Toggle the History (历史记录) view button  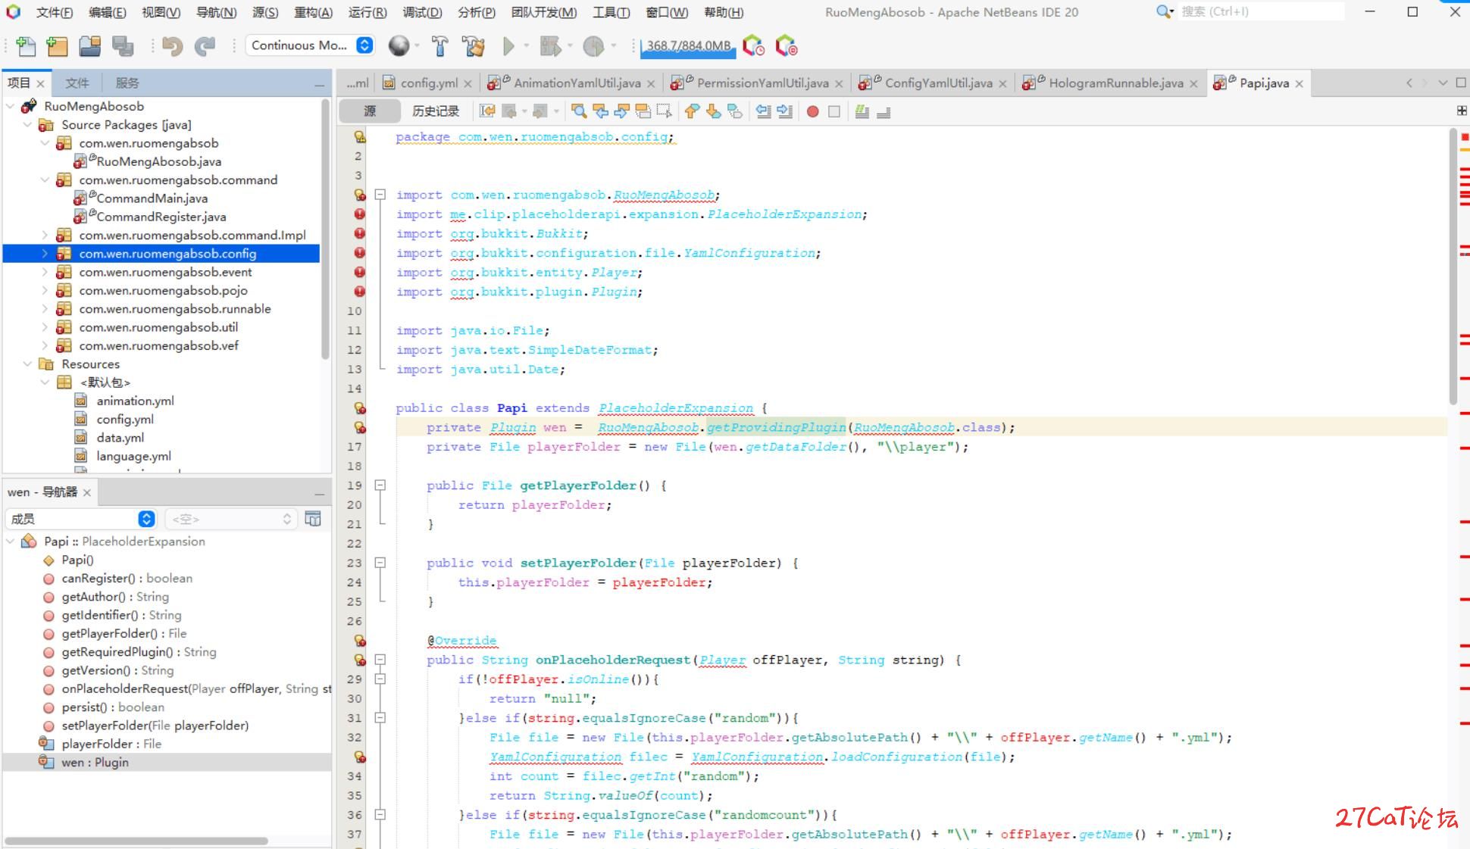tap(436, 111)
